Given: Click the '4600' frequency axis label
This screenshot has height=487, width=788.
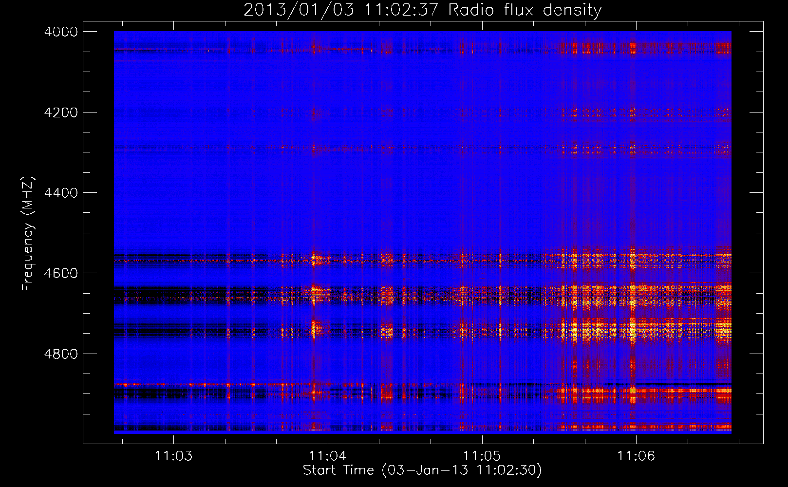Looking at the screenshot, I should tap(61, 273).
